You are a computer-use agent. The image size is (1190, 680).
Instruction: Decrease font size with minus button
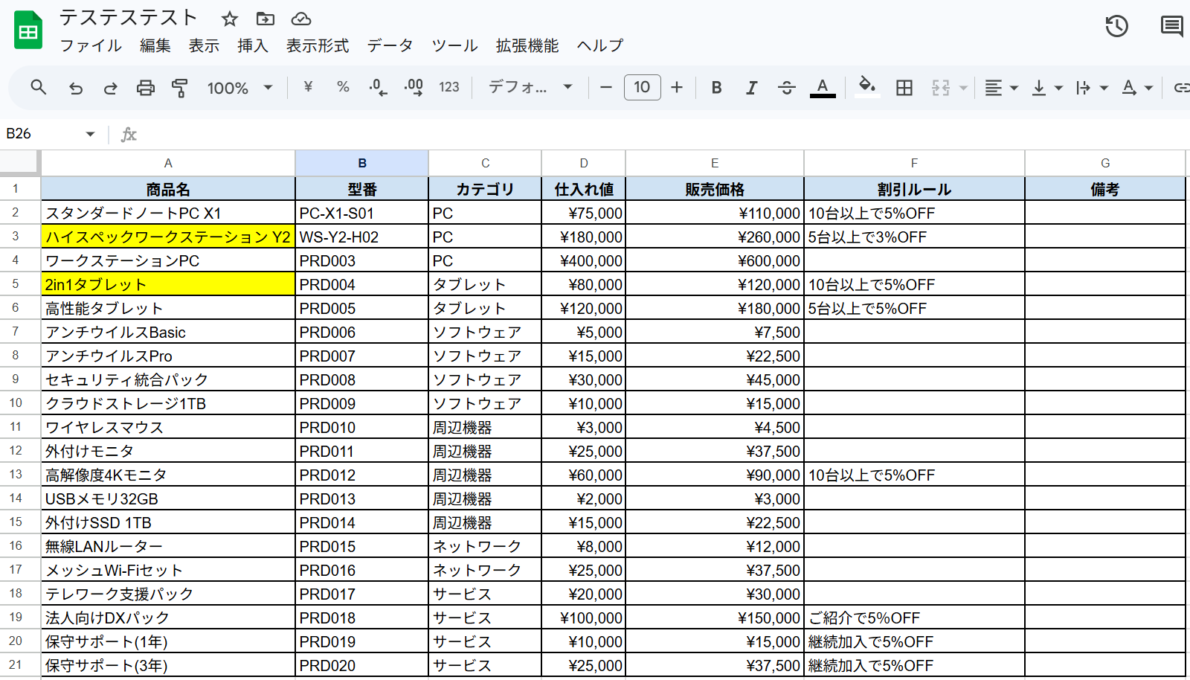pos(606,87)
